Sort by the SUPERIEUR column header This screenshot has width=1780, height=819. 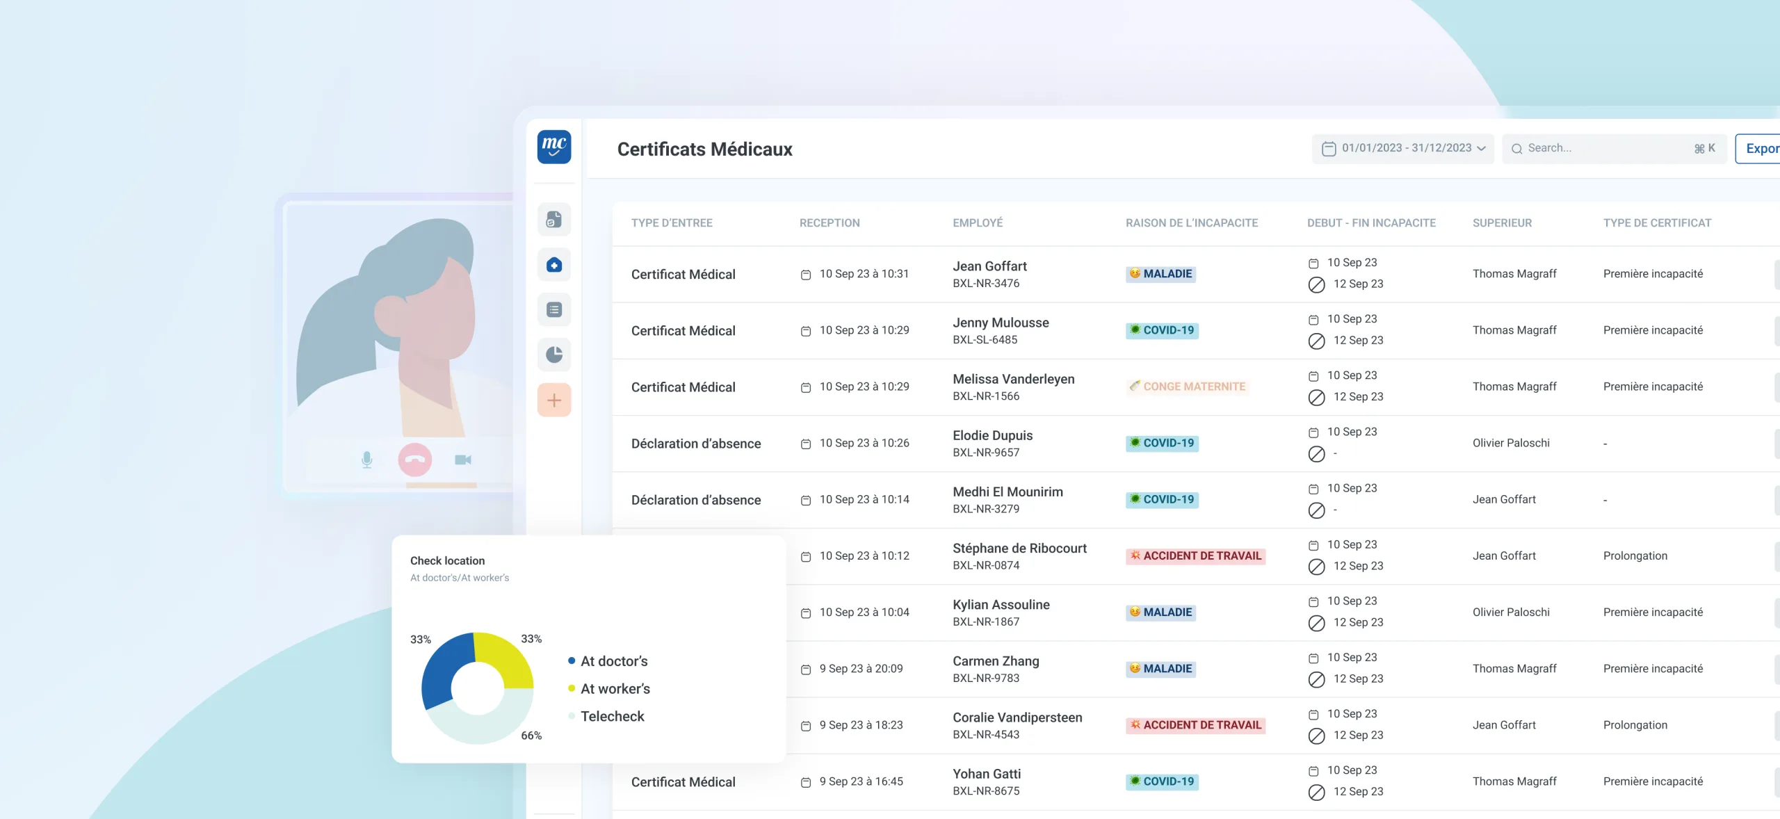1502,223
